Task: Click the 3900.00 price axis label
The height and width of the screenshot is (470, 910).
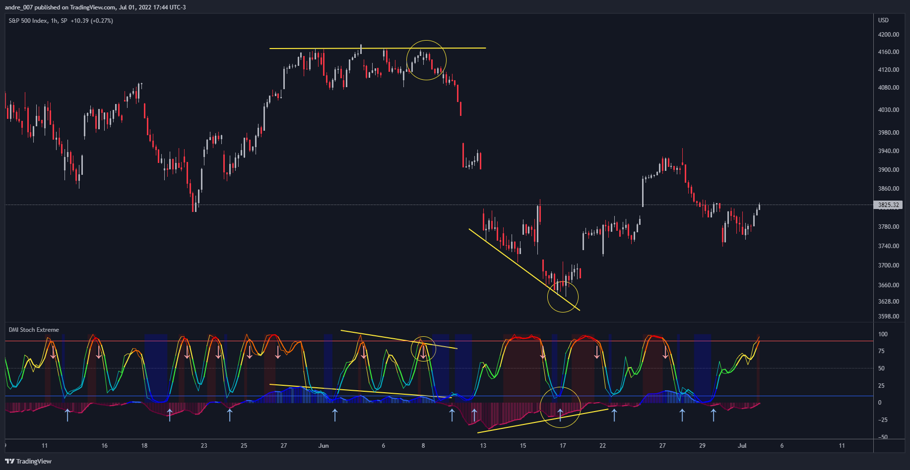Action: [x=888, y=170]
